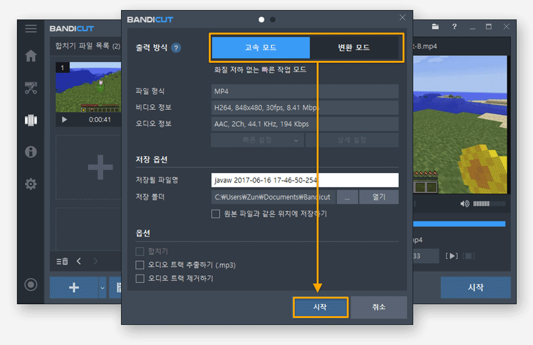Click 시작 in the main window

475,287
